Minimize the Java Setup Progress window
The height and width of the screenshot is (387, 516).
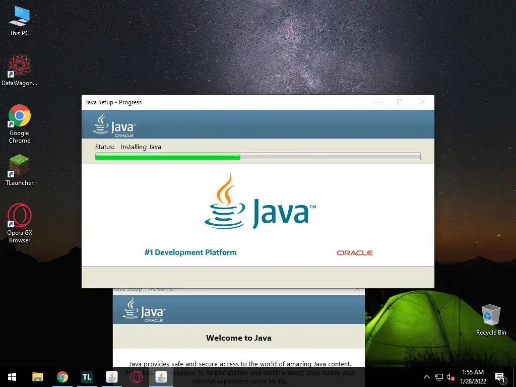click(x=377, y=102)
